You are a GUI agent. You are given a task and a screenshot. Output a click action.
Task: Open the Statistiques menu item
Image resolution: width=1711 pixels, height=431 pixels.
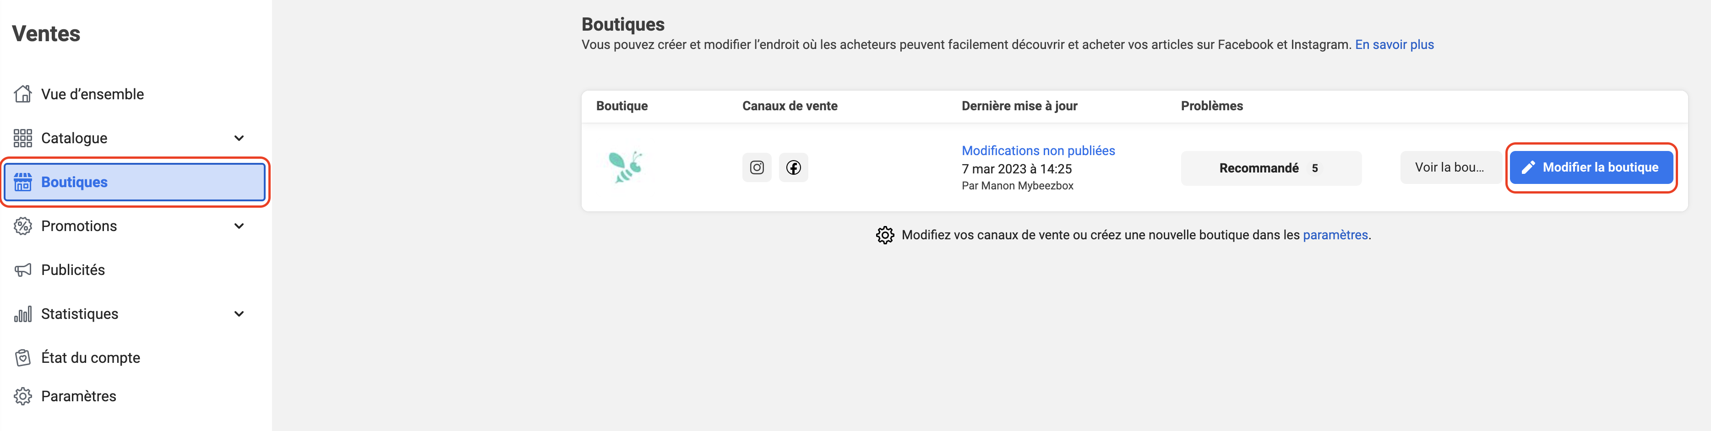135,313
